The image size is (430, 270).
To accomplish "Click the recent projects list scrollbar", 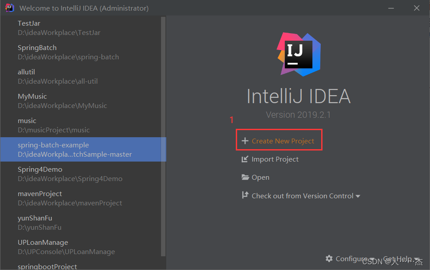I will click(x=163, y=136).
